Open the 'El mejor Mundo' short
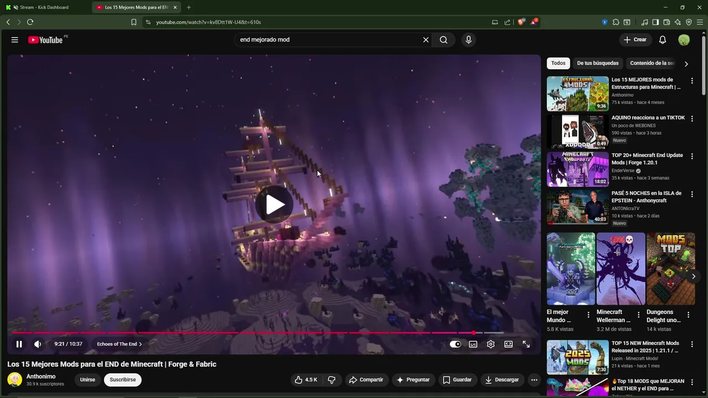Viewport: 708px width, 398px height. tap(571, 269)
